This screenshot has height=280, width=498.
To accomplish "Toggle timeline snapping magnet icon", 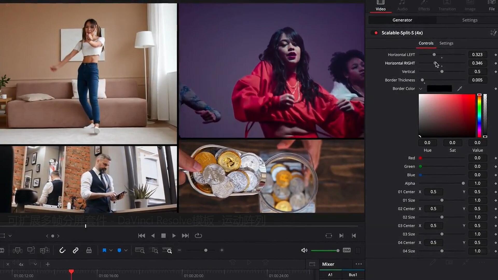I will click(62, 250).
